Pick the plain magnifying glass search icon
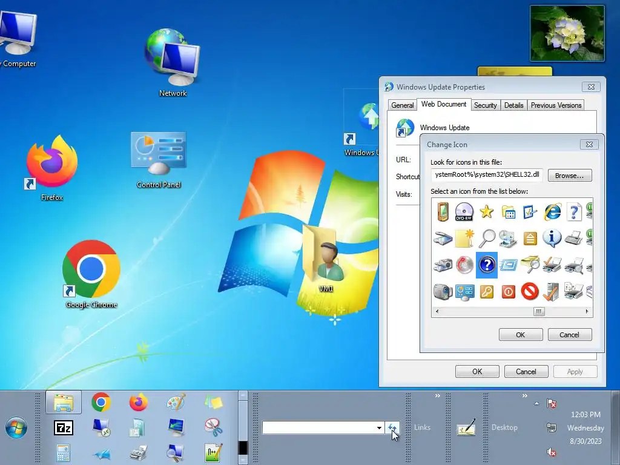Image resolution: width=620 pixels, height=465 pixels. coord(487,238)
